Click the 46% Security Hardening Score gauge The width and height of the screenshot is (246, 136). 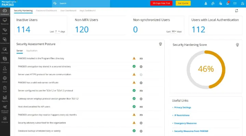coord(206,69)
